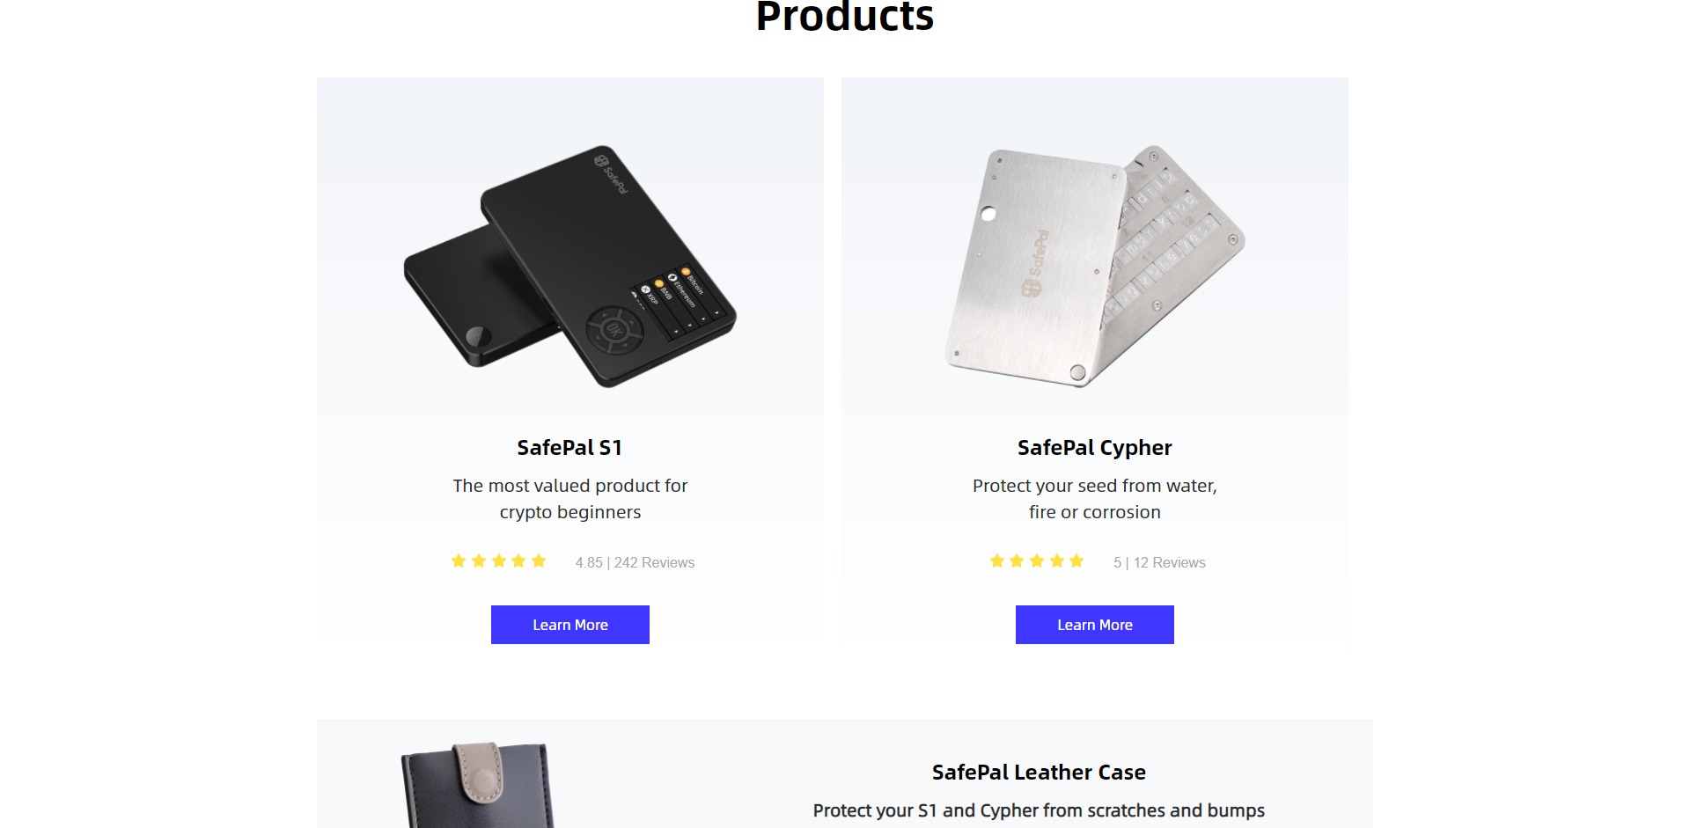Viewport: 1690px width, 828px height.
Task: Click the first star in SafePal Cypher rating
Action: click(x=997, y=561)
